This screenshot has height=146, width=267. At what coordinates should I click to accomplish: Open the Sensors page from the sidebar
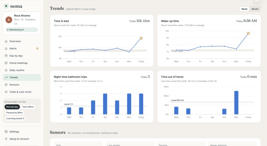point(22,84)
